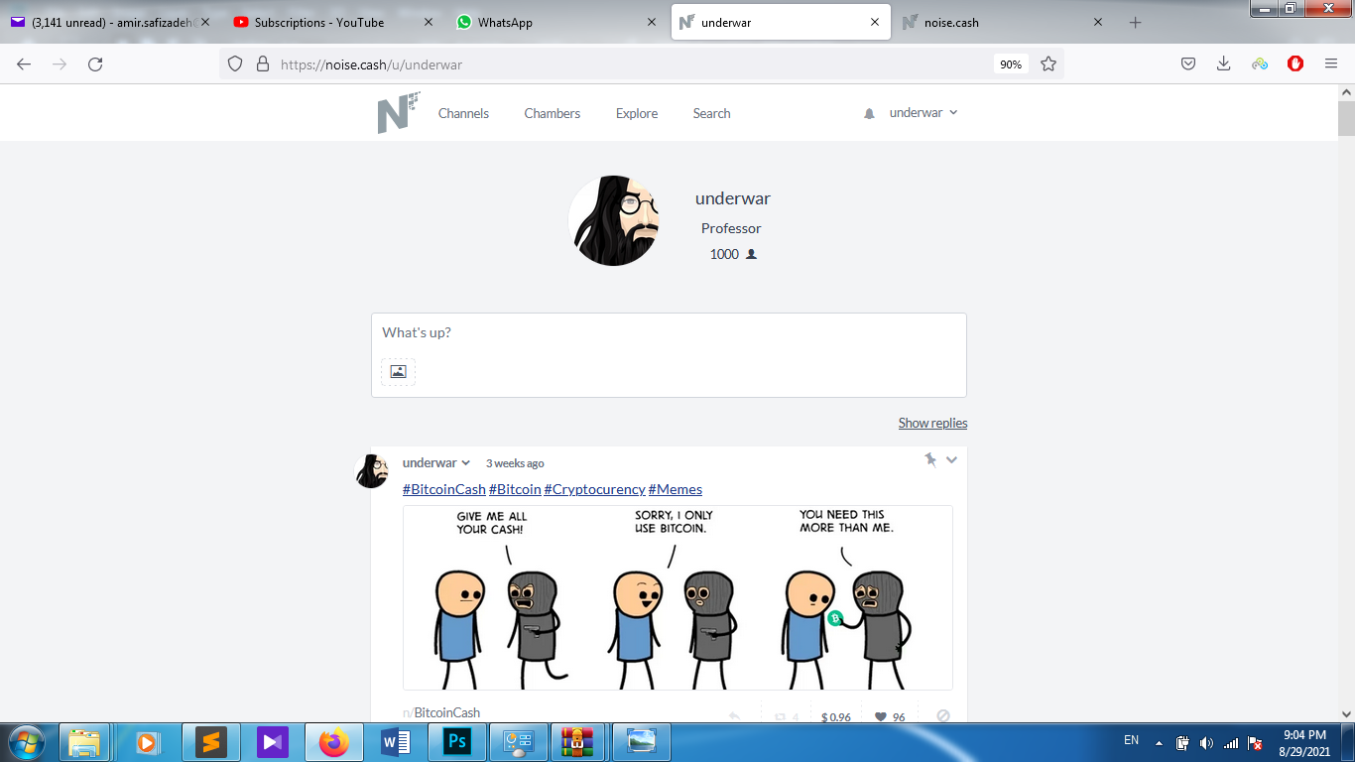Click the pin icon on the post
1355x762 pixels.
(x=929, y=459)
